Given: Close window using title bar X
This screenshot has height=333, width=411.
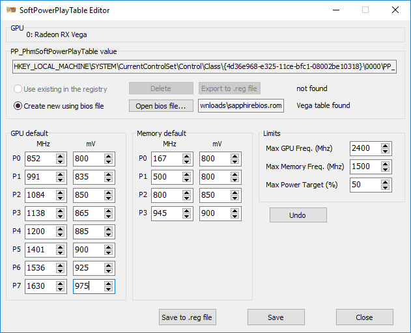Looking at the screenshot, I should pos(395,10).
